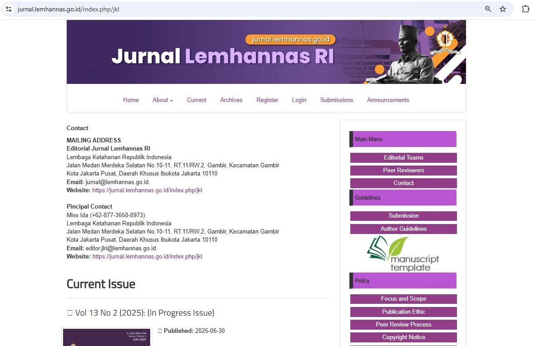Open the Submission sidebar button
Screen dimensions: 535x346
click(x=403, y=215)
